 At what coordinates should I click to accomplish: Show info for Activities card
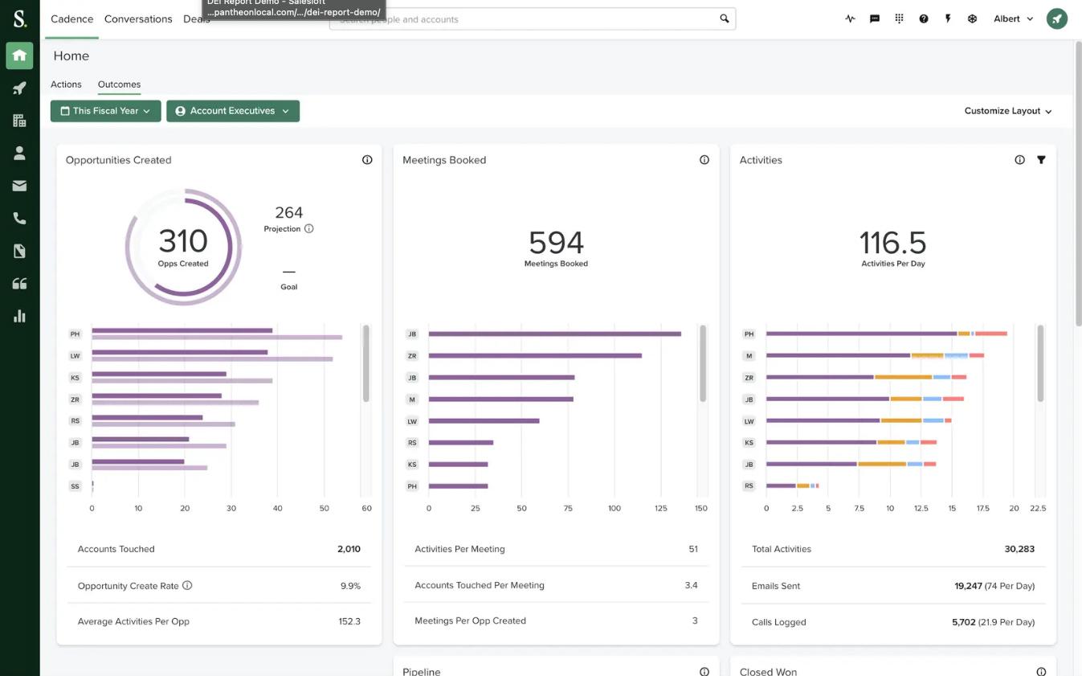[1020, 160]
